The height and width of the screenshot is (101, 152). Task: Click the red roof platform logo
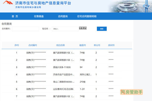tap(8, 3)
